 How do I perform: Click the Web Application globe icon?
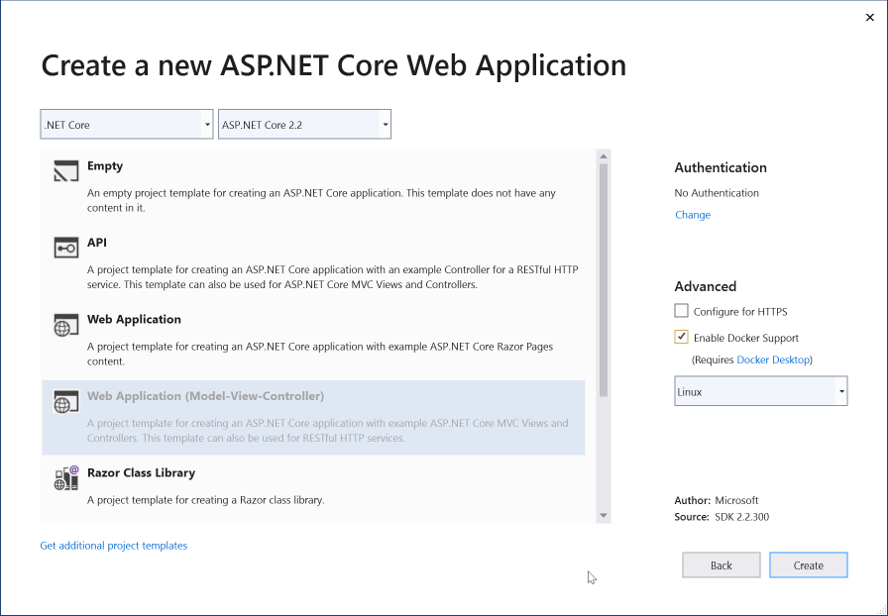(x=66, y=325)
